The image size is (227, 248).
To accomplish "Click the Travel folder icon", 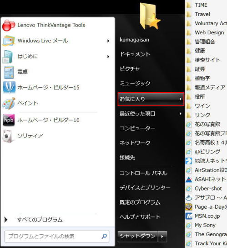I will coord(189,14).
